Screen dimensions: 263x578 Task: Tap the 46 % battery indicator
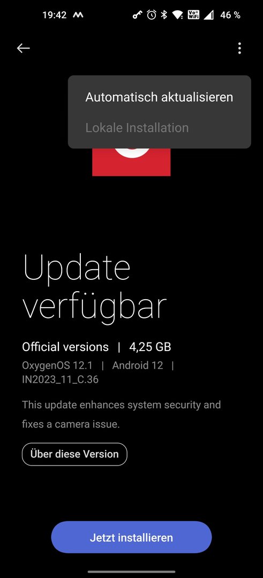[230, 15]
